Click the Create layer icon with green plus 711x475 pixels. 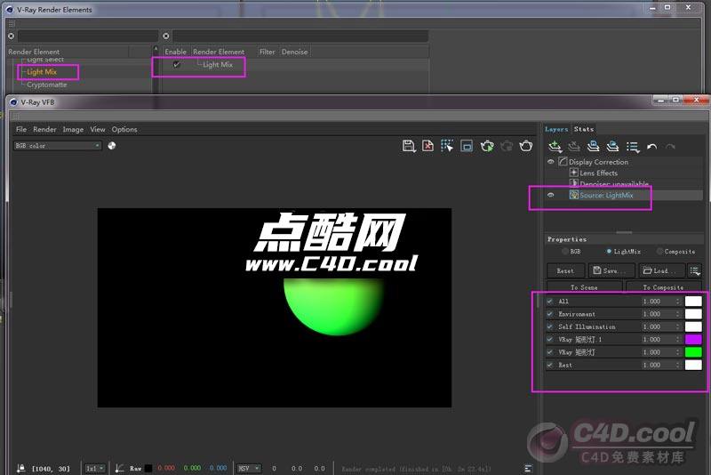[x=555, y=147]
